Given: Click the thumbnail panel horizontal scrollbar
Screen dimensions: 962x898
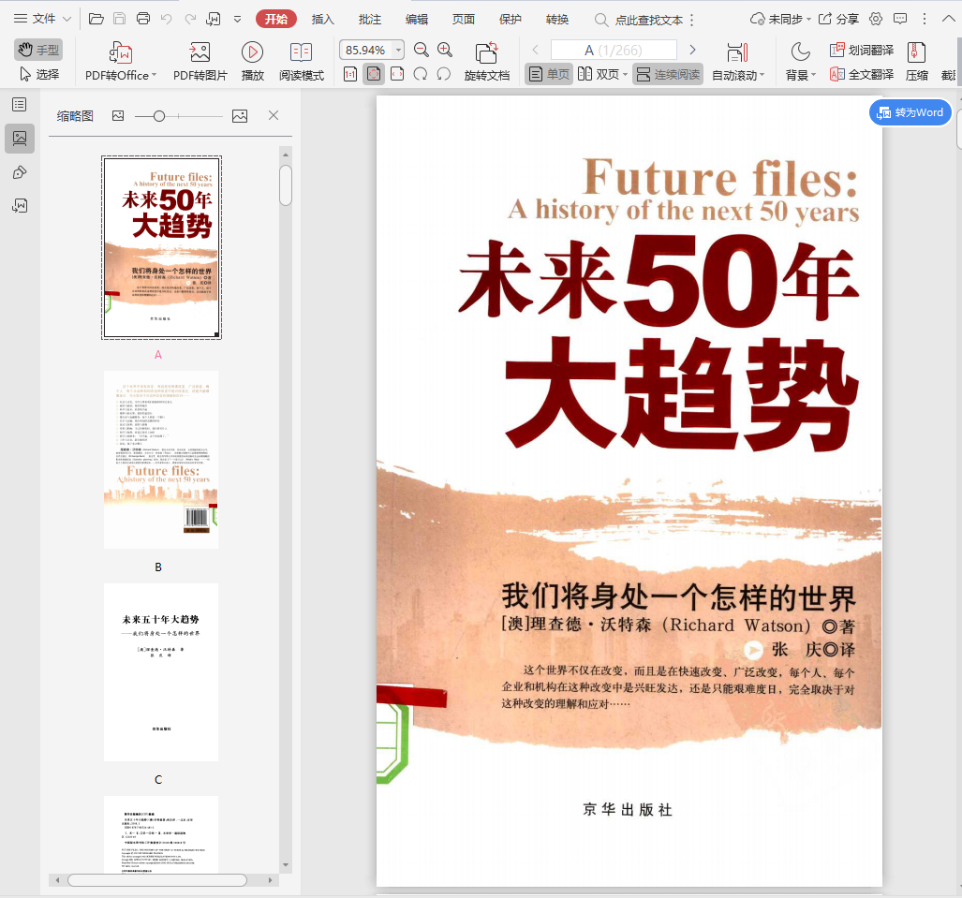Looking at the screenshot, I should click(x=157, y=880).
